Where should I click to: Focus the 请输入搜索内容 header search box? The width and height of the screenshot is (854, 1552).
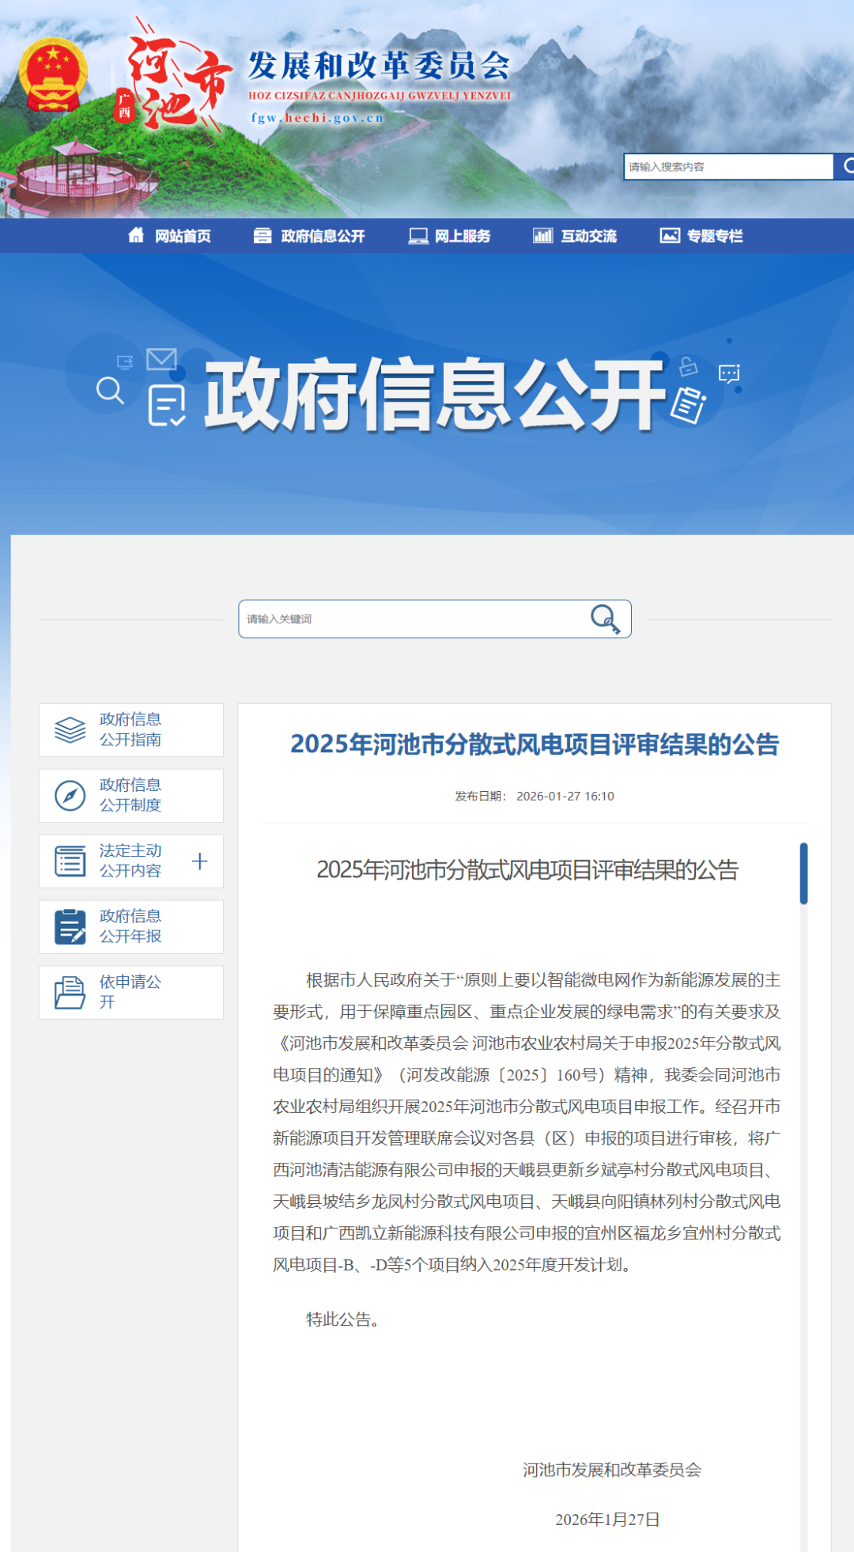(727, 166)
